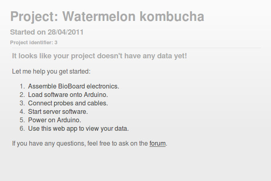
Task: Select 'Assemble BioBoard electronics' step
Action: pos(73,86)
